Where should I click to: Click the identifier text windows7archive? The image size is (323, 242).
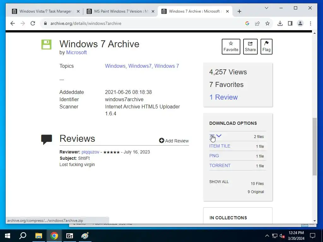tap(124, 99)
